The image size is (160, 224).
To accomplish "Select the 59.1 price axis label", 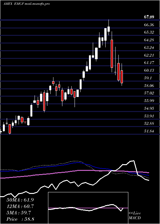I will (148, 78).
